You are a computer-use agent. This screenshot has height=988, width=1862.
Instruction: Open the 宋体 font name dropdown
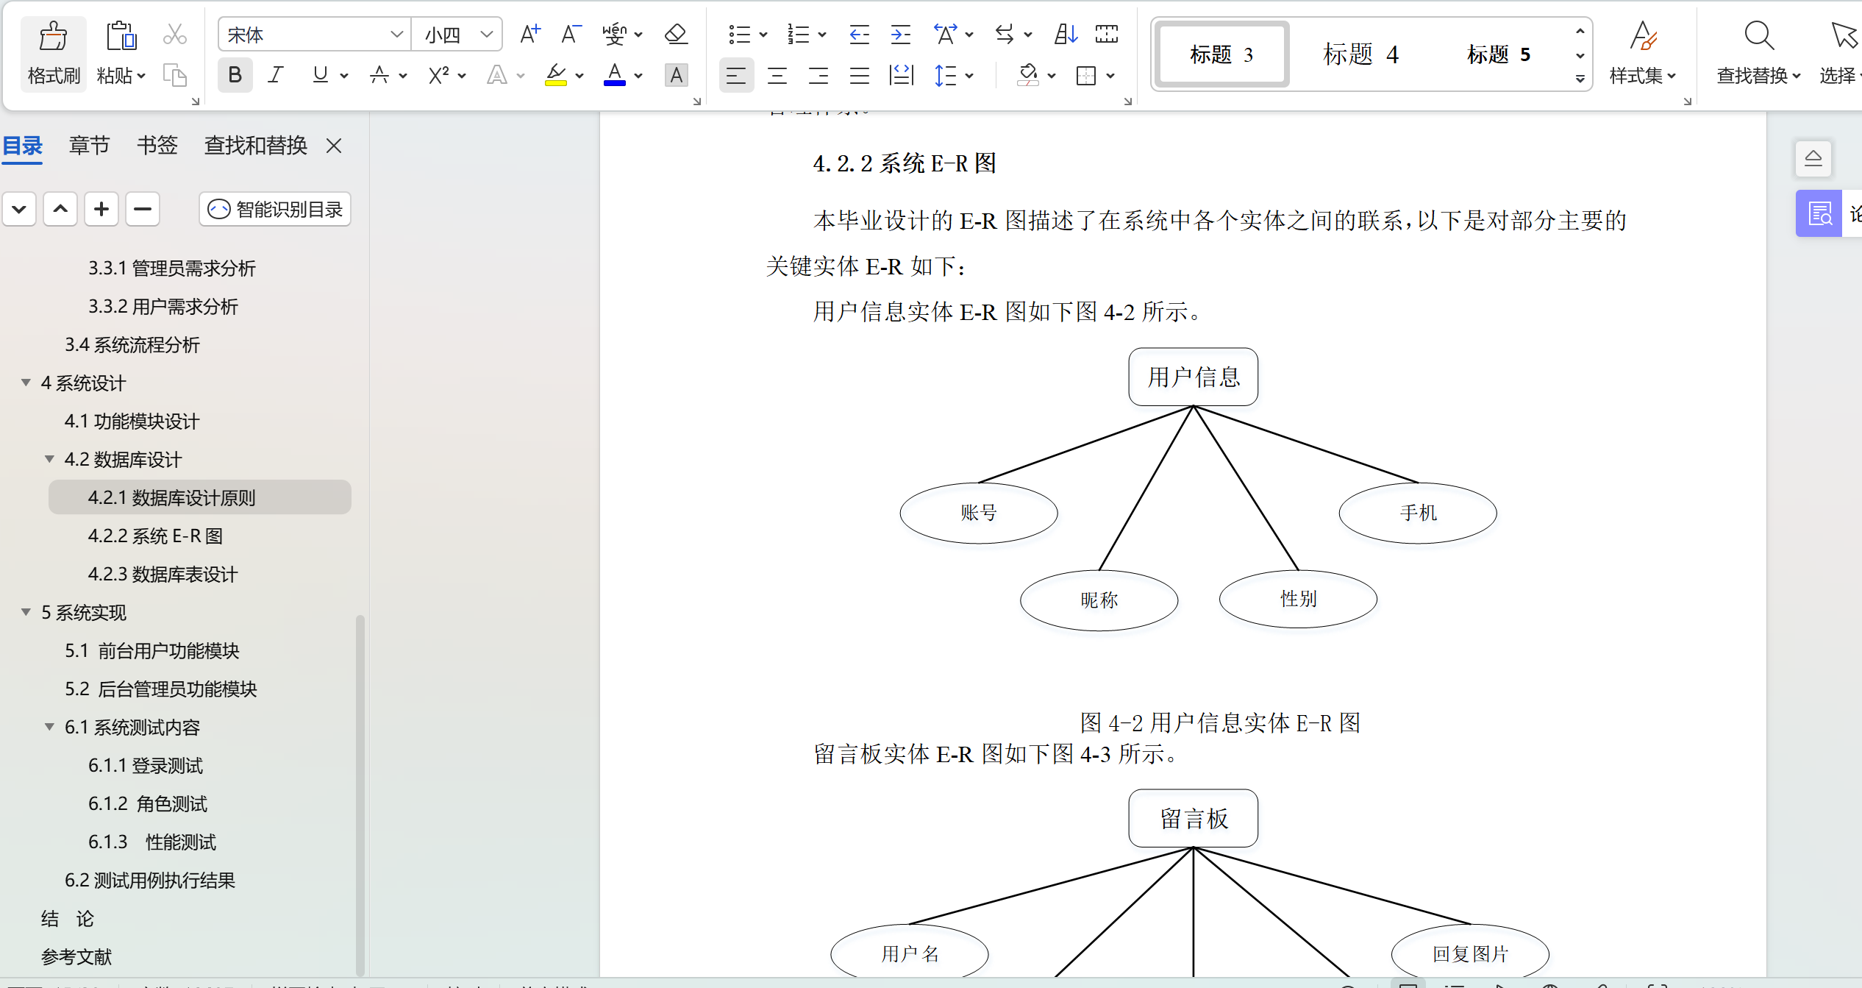click(397, 34)
